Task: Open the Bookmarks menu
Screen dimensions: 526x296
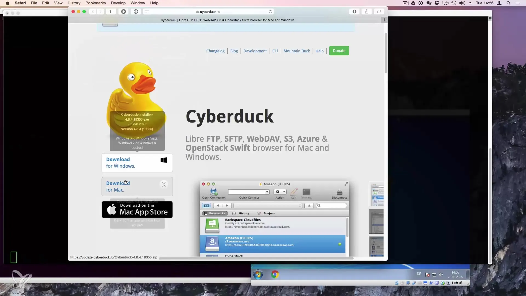Action: click(x=96, y=3)
